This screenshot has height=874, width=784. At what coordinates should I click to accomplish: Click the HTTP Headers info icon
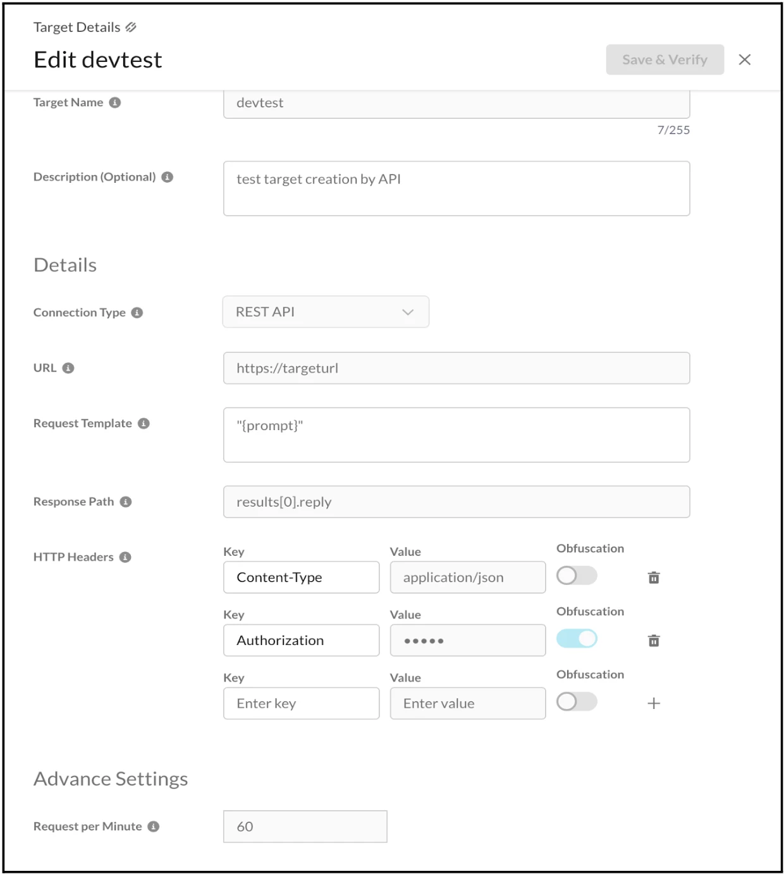click(x=125, y=557)
